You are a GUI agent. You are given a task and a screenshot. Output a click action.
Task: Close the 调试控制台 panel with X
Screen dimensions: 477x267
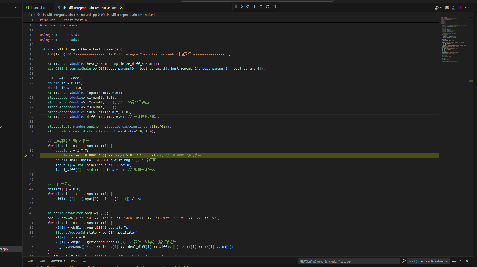pyautogui.click(x=467, y=261)
